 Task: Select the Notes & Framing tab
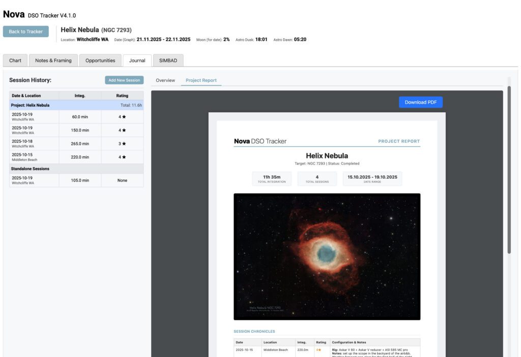tap(53, 60)
